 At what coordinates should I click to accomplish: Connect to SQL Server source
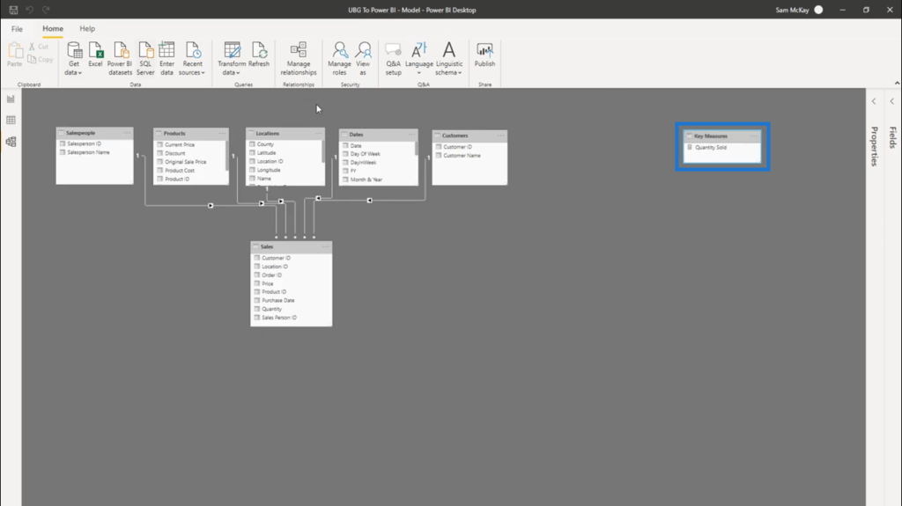(145, 59)
